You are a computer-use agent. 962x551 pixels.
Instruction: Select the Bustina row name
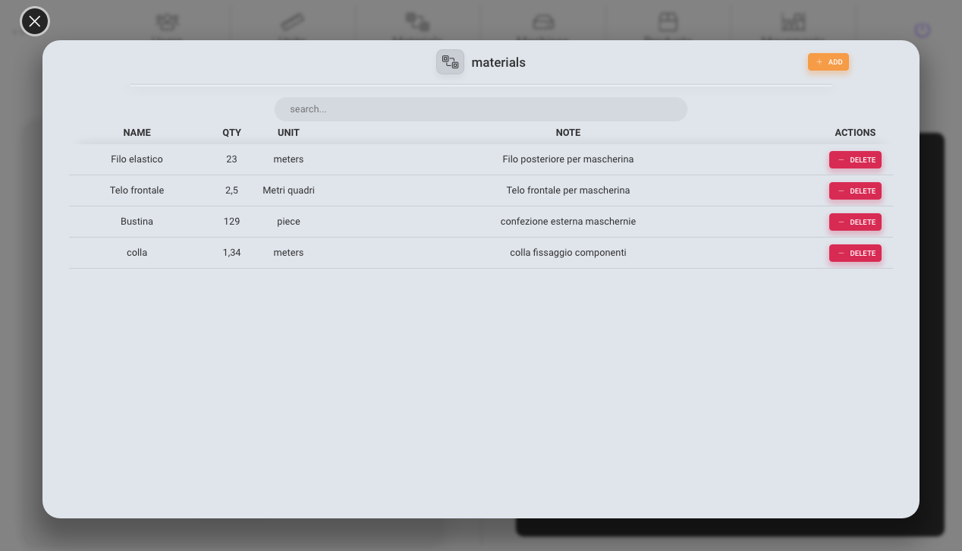(137, 222)
